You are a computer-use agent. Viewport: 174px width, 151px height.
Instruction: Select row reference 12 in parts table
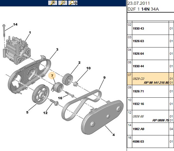click(x=129, y=112)
